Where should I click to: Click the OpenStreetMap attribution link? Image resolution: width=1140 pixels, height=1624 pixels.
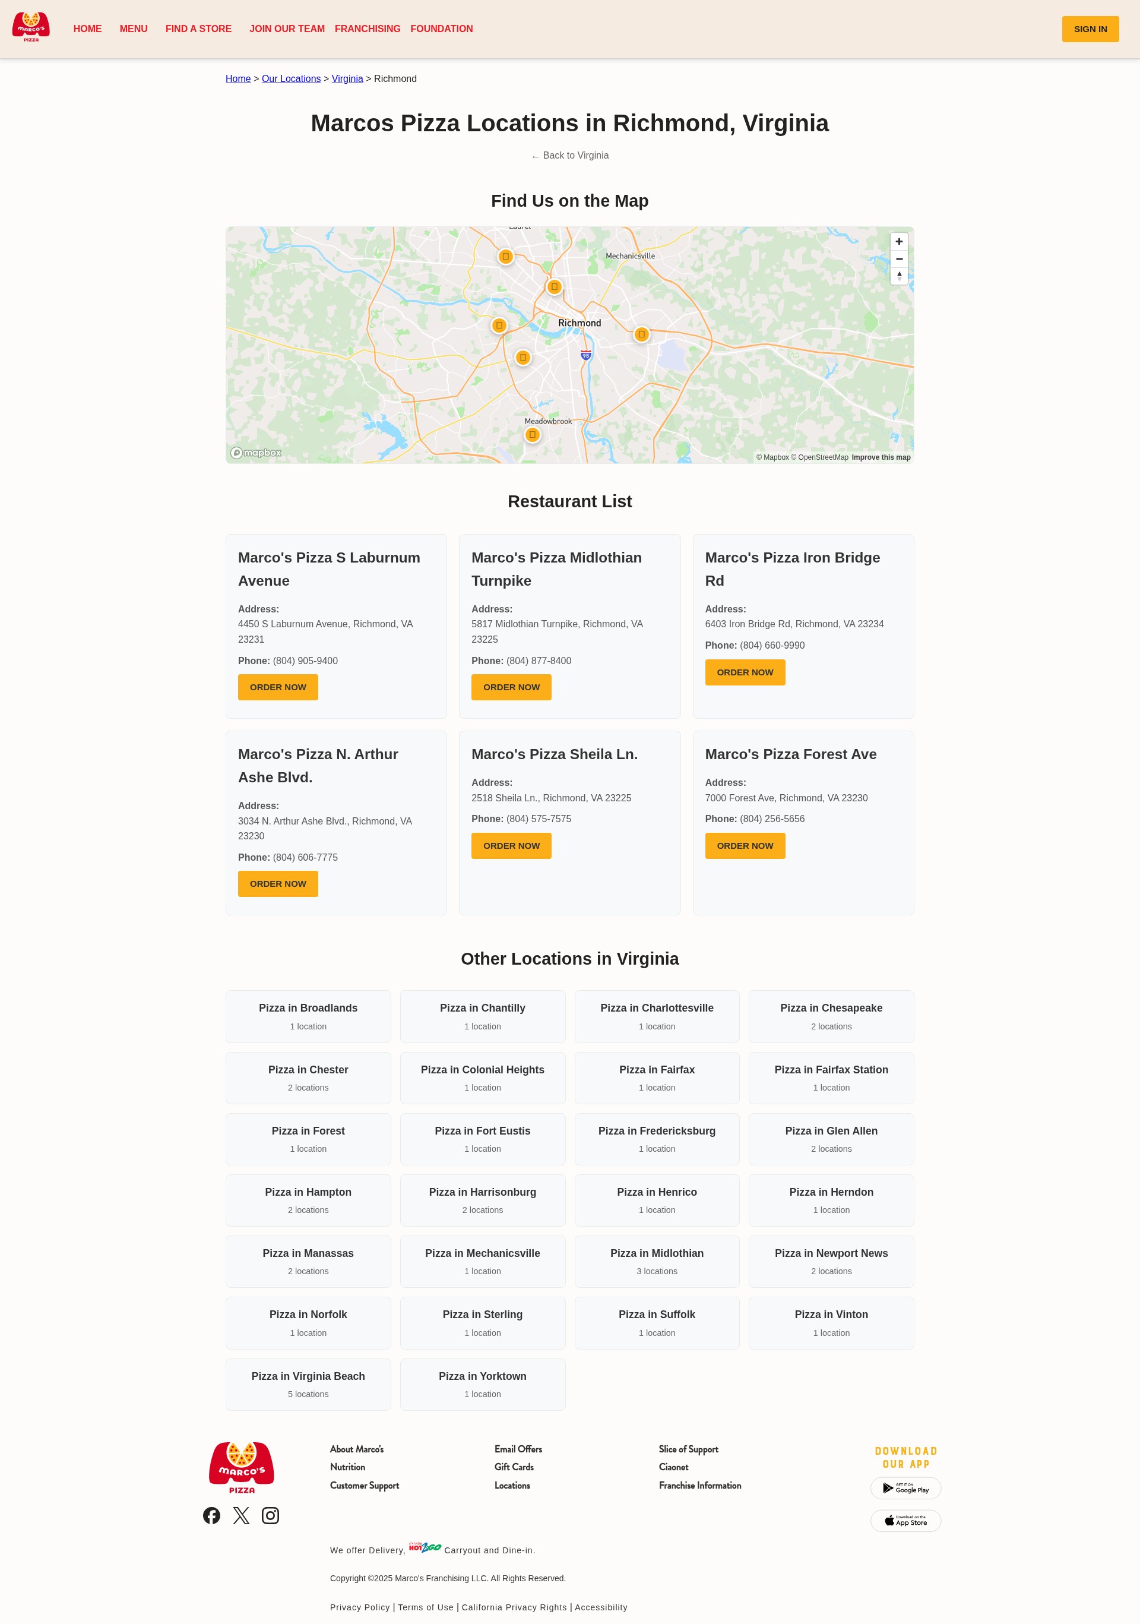pos(819,457)
